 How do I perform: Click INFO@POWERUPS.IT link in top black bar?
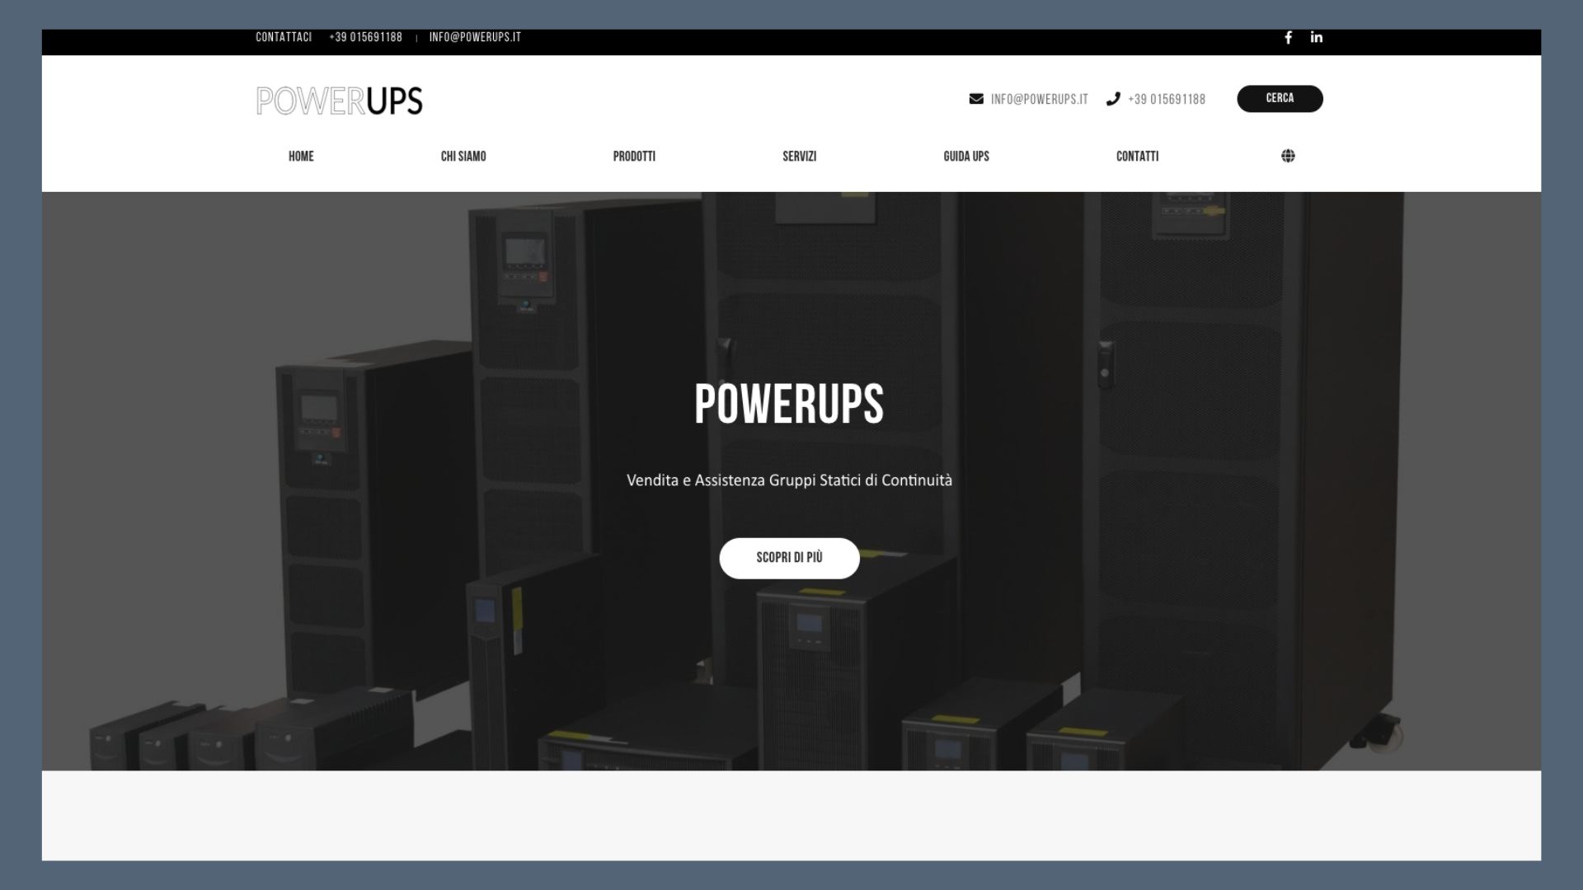click(475, 37)
